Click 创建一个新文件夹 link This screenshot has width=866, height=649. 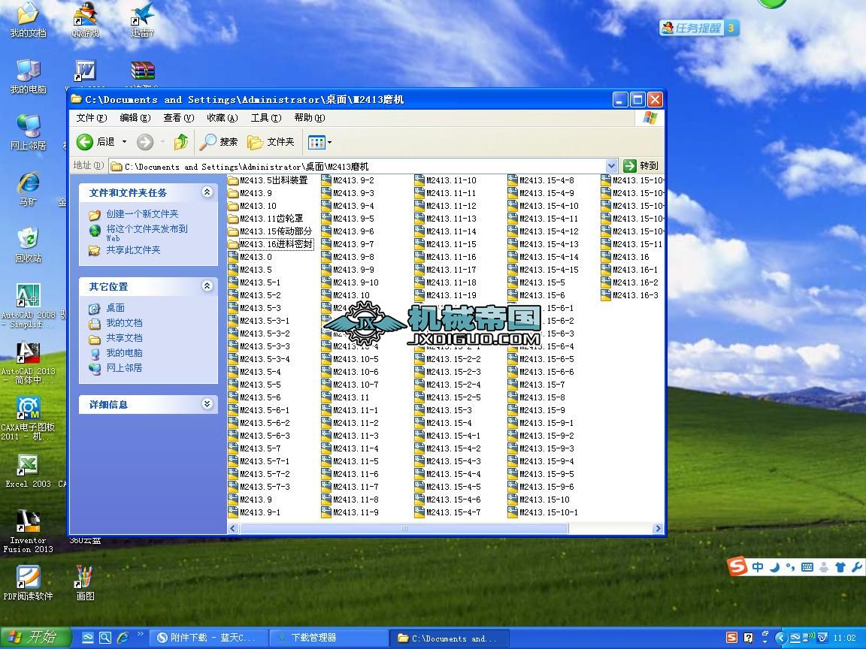click(x=142, y=214)
